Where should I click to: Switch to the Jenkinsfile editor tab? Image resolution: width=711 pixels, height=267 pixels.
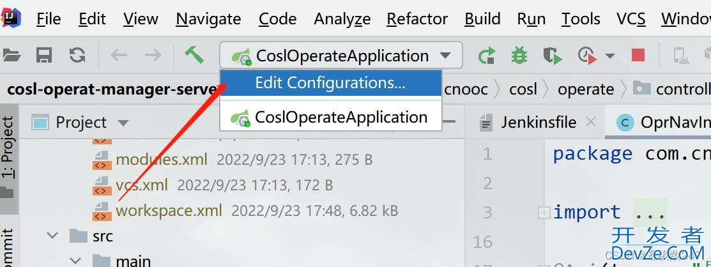coord(539,122)
